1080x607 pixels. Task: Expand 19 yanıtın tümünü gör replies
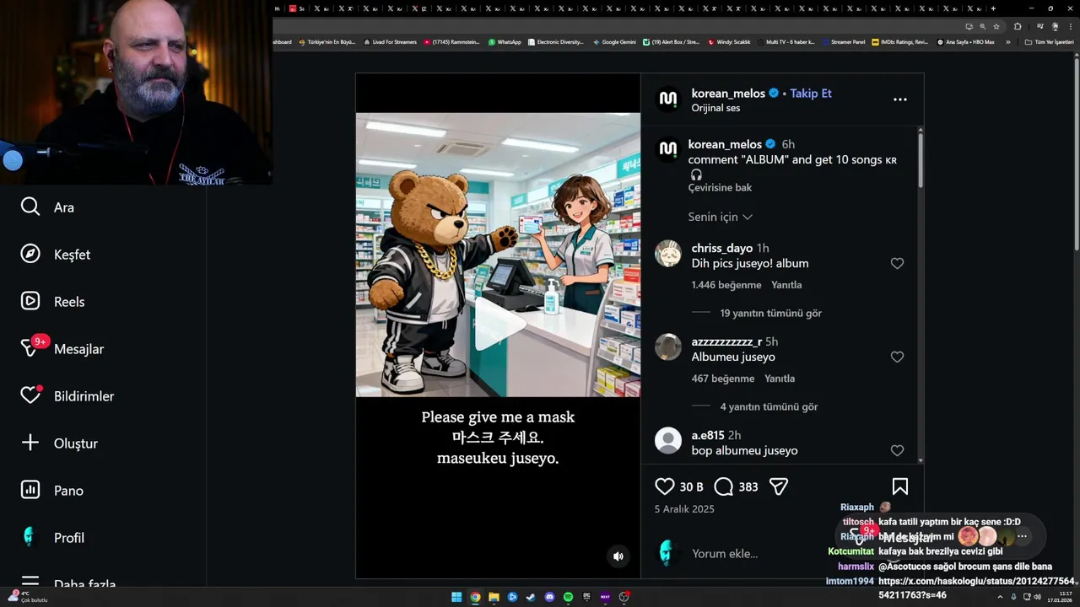(x=770, y=313)
